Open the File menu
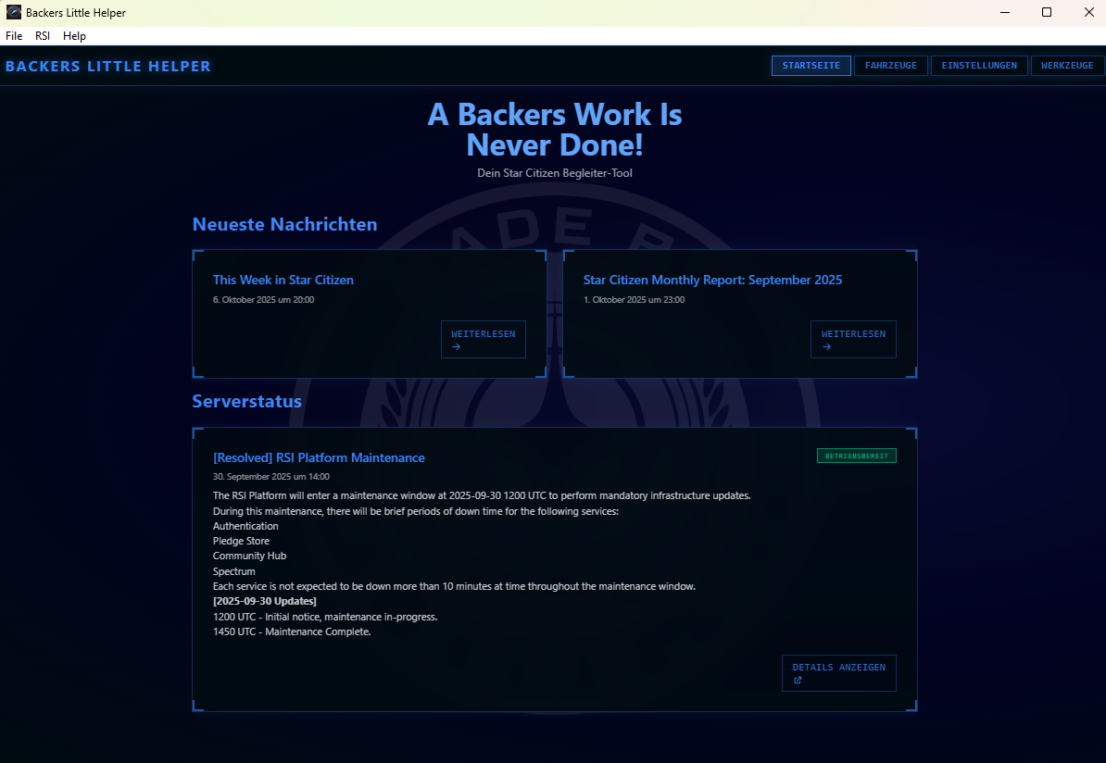The height and width of the screenshot is (763, 1106). coord(14,36)
